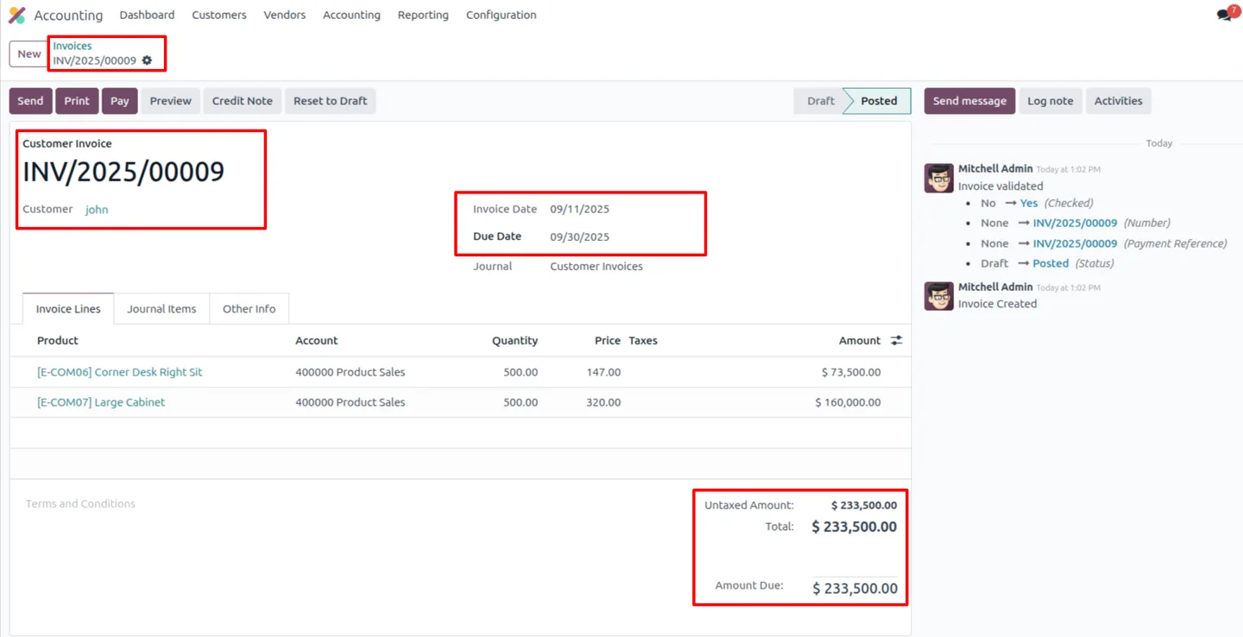Image resolution: width=1243 pixels, height=637 pixels.
Task: Click Corner Desk row's 400000 Product Sales account
Action: pyautogui.click(x=350, y=372)
